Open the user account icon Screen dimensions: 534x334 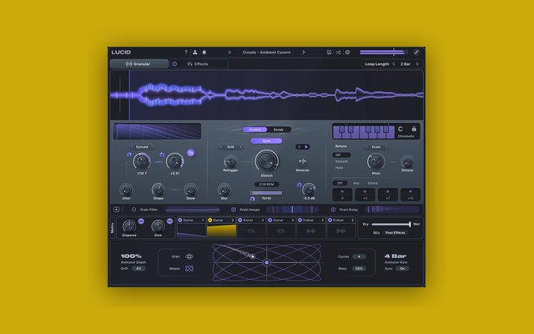194,53
